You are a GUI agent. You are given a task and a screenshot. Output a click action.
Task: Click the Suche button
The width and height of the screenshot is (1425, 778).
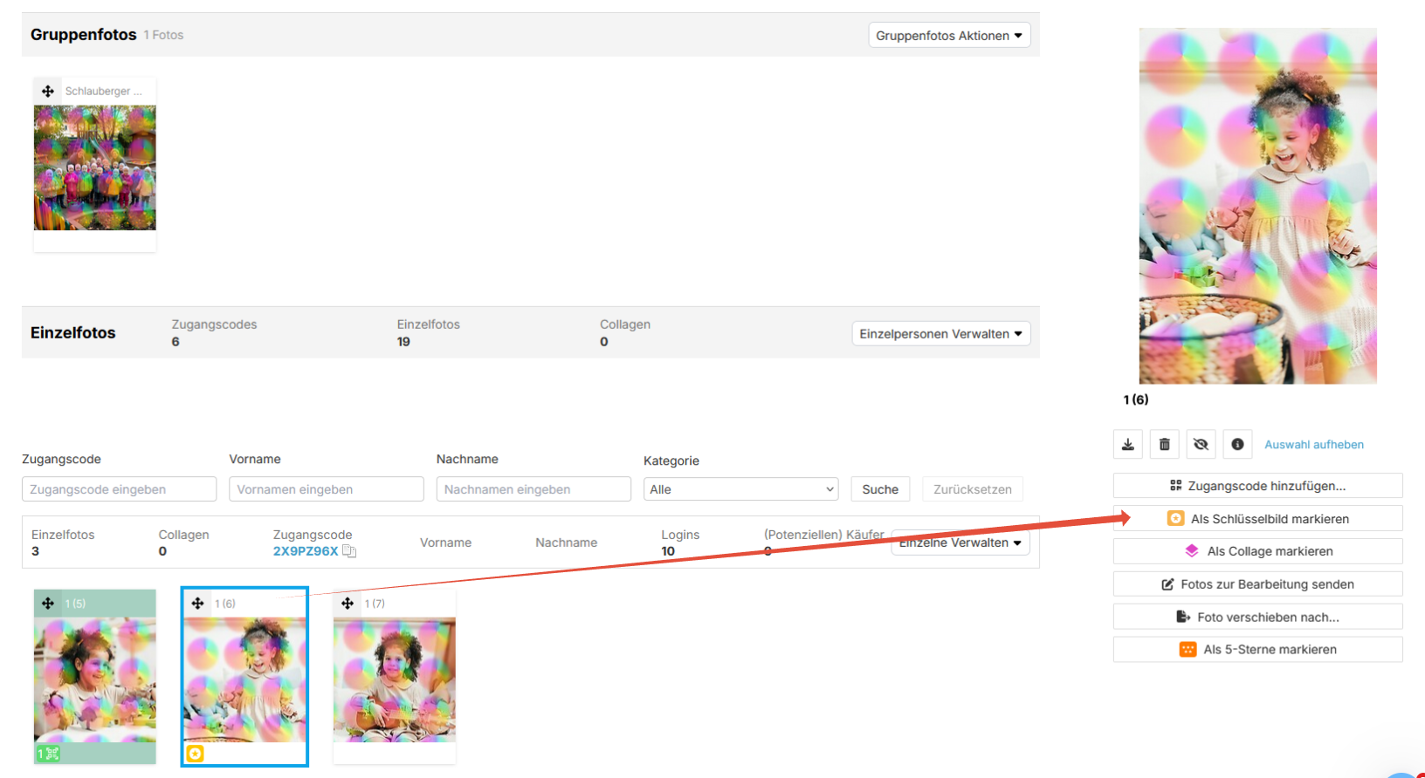click(x=880, y=489)
